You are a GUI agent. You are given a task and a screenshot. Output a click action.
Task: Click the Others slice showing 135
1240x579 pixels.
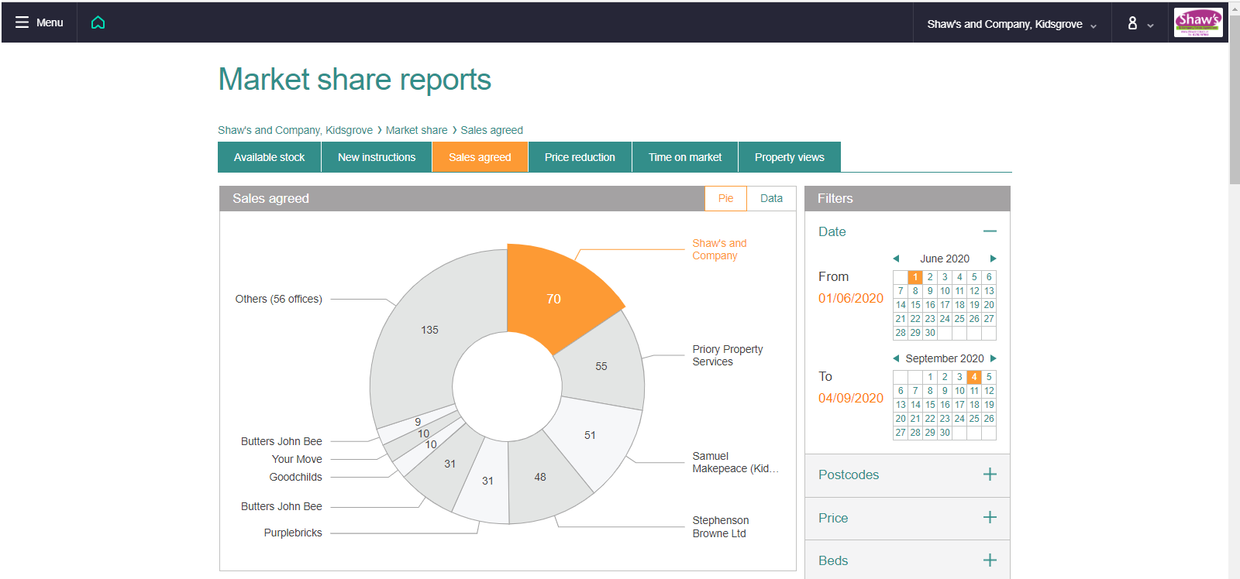(429, 330)
